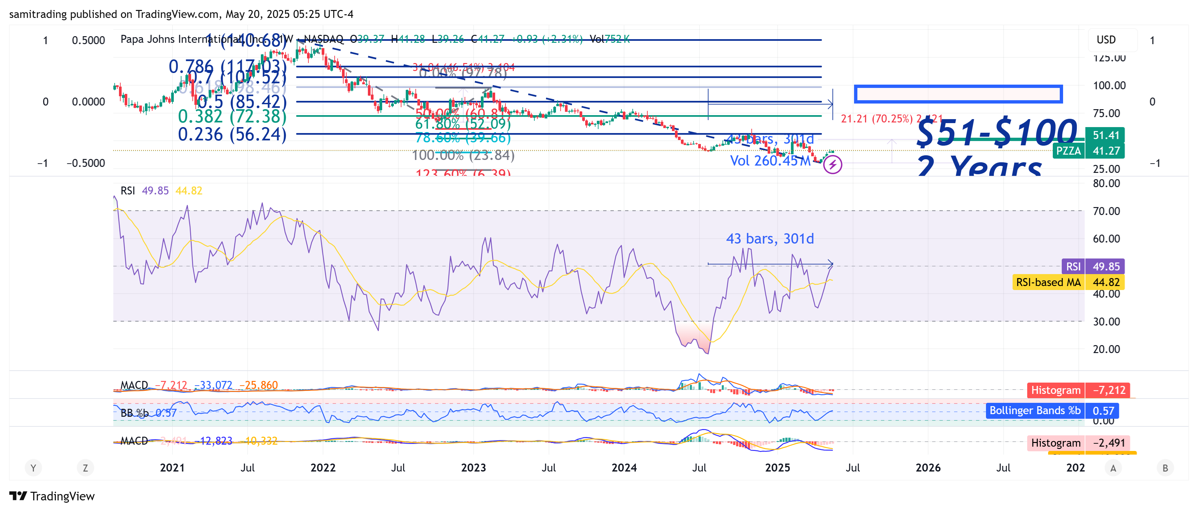Select the retracement label "100.00% (23.84)"
The width and height of the screenshot is (1198, 512).
pyautogui.click(x=463, y=155)
